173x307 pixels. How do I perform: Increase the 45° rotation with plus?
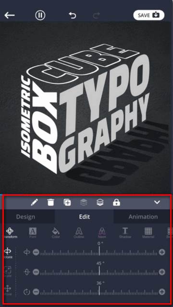(x=162, y=272)
